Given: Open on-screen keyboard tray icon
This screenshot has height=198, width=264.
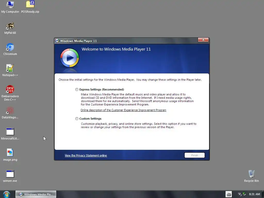Looking at the screenshot, I should click(x=229, y=194).
